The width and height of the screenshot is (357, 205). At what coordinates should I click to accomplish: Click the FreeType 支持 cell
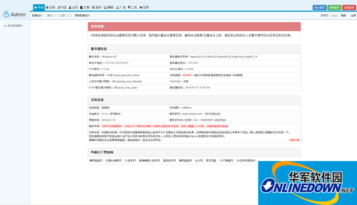tap(235, 81)
